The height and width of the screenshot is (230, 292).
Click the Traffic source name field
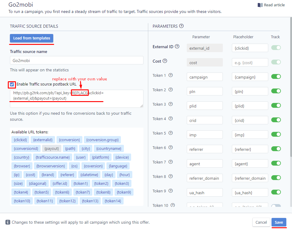click(x=77, y=61)
